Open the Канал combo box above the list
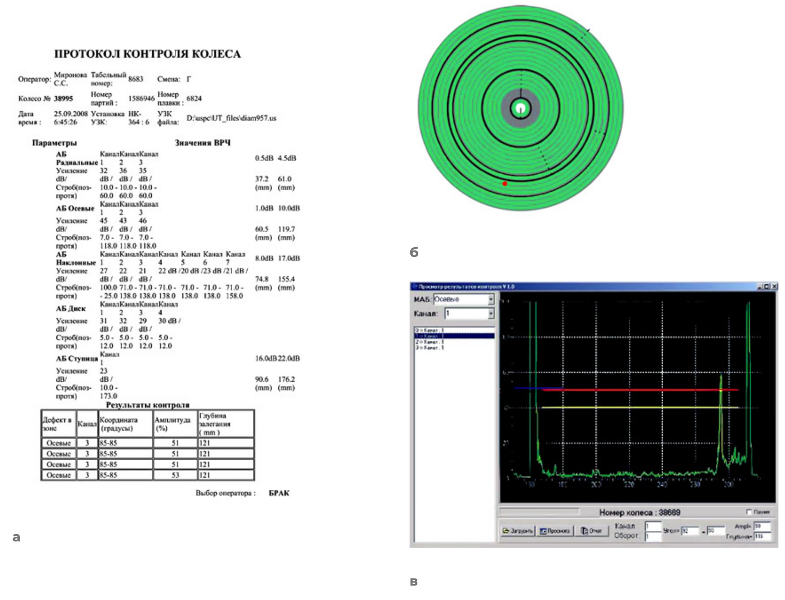Screen dimensions: 785x600 point(469,314)
